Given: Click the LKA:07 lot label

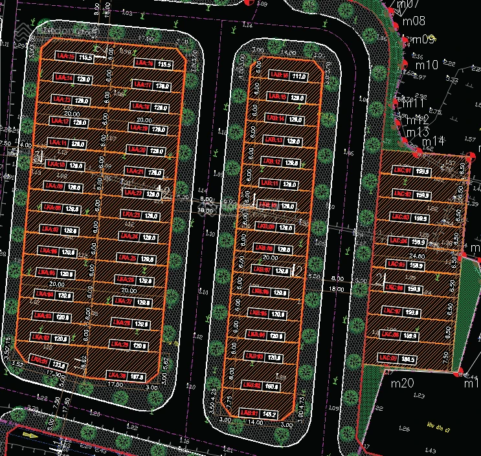Looking at the screenshot, I should pyautogui.click(x=50, y=229).
